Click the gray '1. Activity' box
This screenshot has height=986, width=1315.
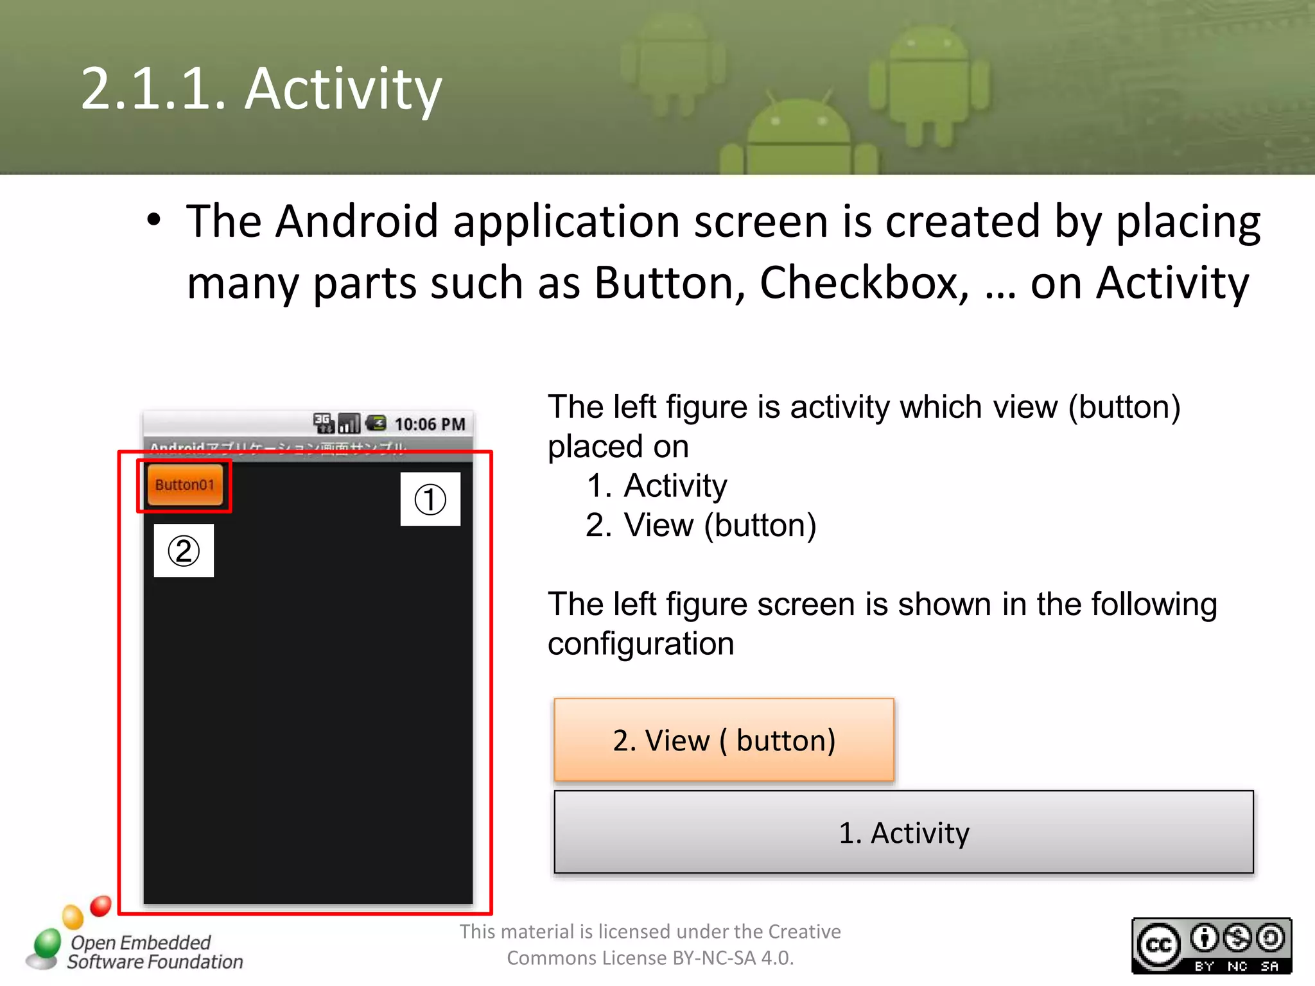(x=903, y=832)
